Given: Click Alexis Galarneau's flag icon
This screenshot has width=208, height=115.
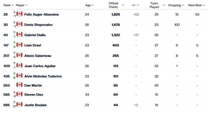Looking at the screenshot, I should coord(19,55).
